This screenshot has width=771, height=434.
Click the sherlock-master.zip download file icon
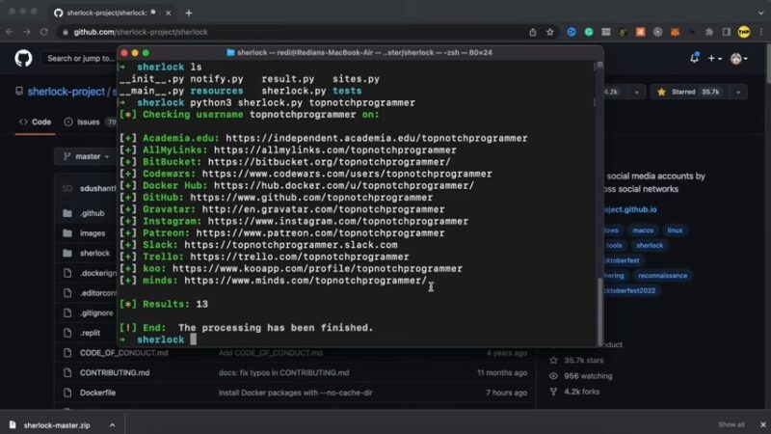pyautogui.click(x=13, y=424)
